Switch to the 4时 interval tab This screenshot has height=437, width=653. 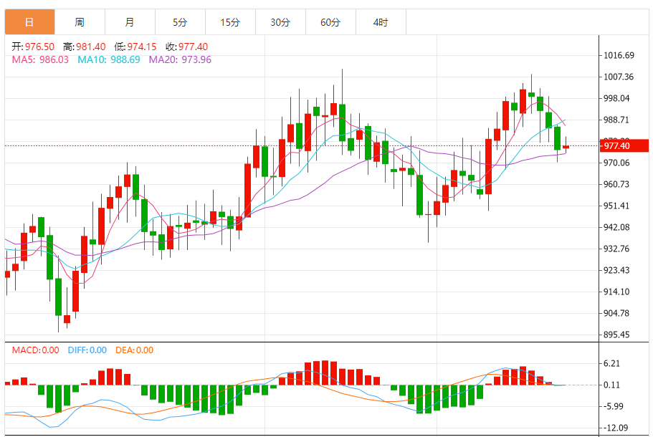381,22
